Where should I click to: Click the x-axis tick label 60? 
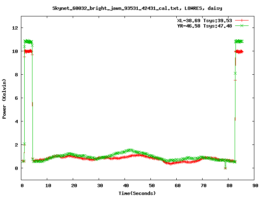pyautogui.click(x=178, y=186)
